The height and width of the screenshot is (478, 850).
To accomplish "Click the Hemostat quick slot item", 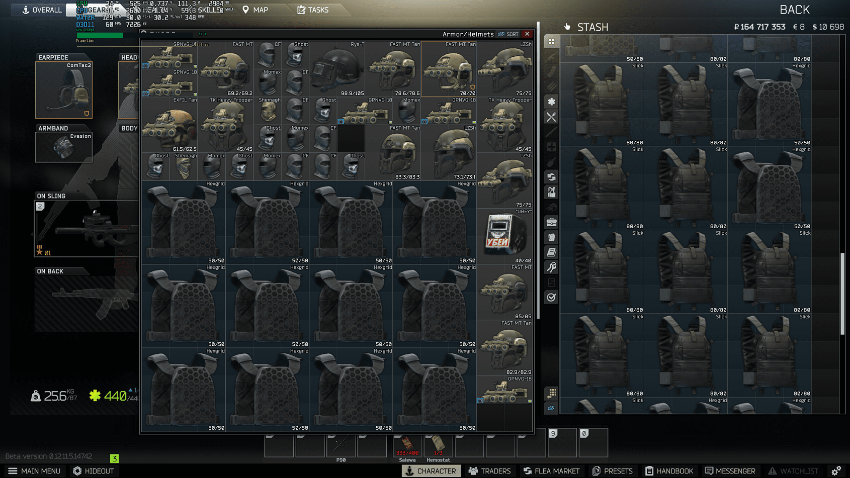I will (x=438, y=446).
